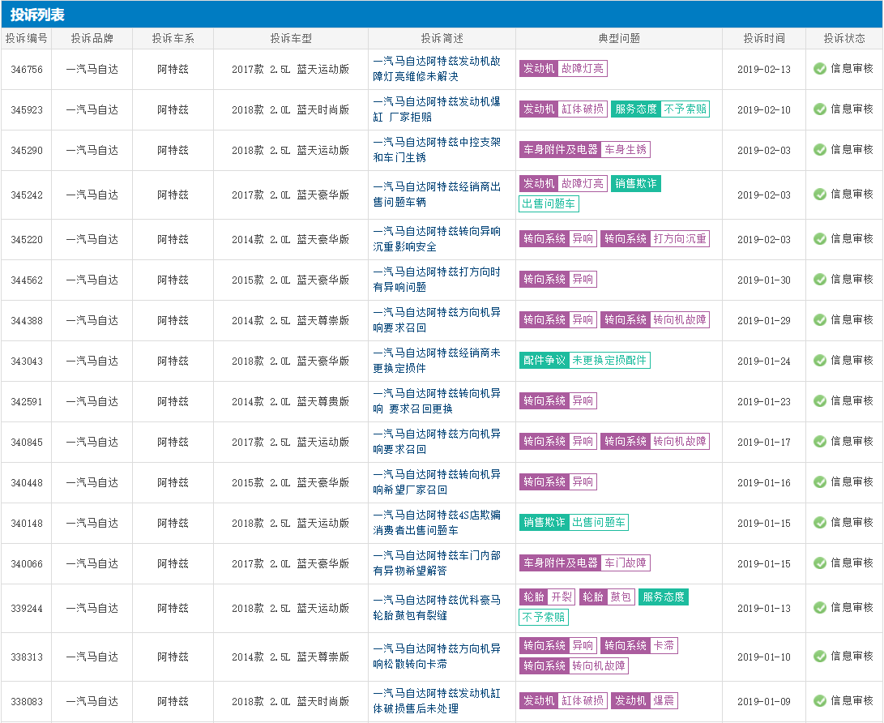The image size is (884, 723).
Task: Click the 转向系统 转向机故障 tag in row 338313
Action: coord(574,666)
